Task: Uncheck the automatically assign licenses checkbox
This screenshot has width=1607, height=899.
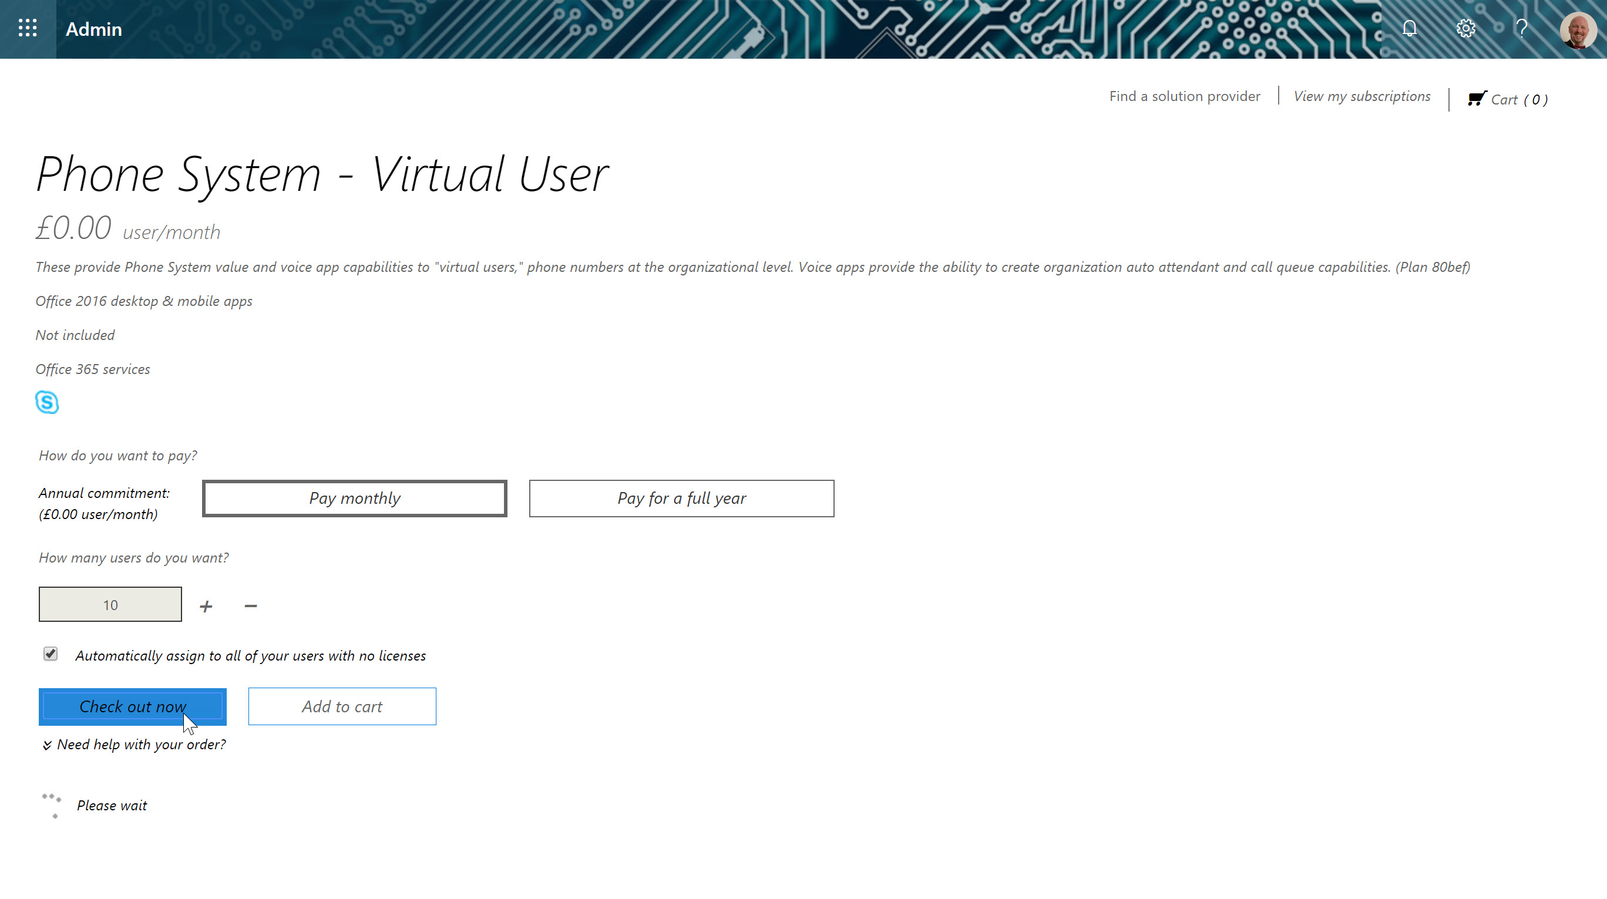Action: [x=51, y=654]
